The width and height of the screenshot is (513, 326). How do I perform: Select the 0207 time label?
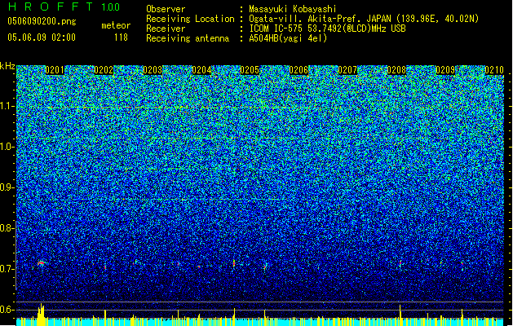click(x=347, y=70)
